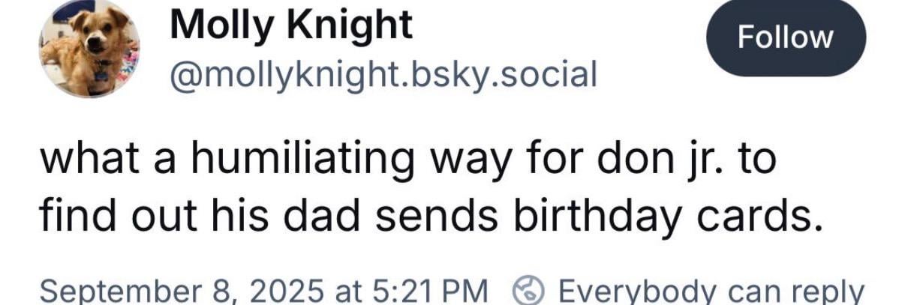The width and height of the screenshot is (905, 305).
Task: Click the icon left of Everybody can reply
Action: [x=528, y=290]
